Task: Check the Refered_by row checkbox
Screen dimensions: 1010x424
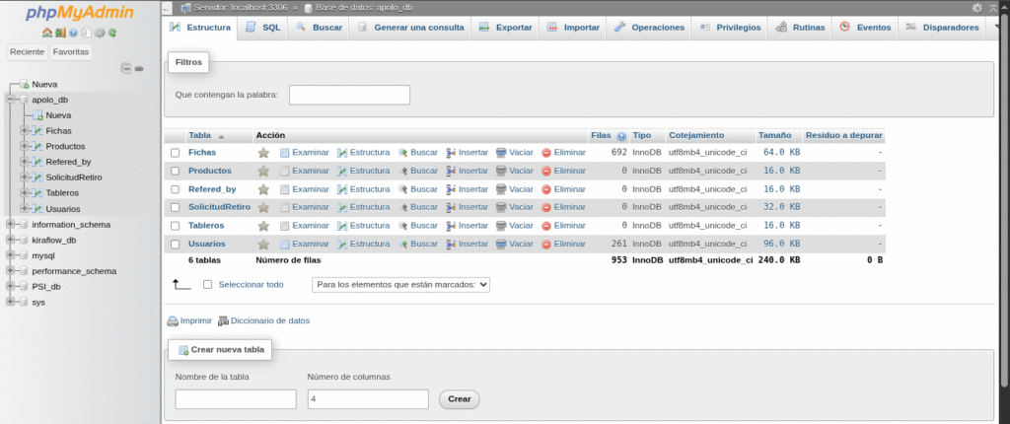Action: click(175, 189)
